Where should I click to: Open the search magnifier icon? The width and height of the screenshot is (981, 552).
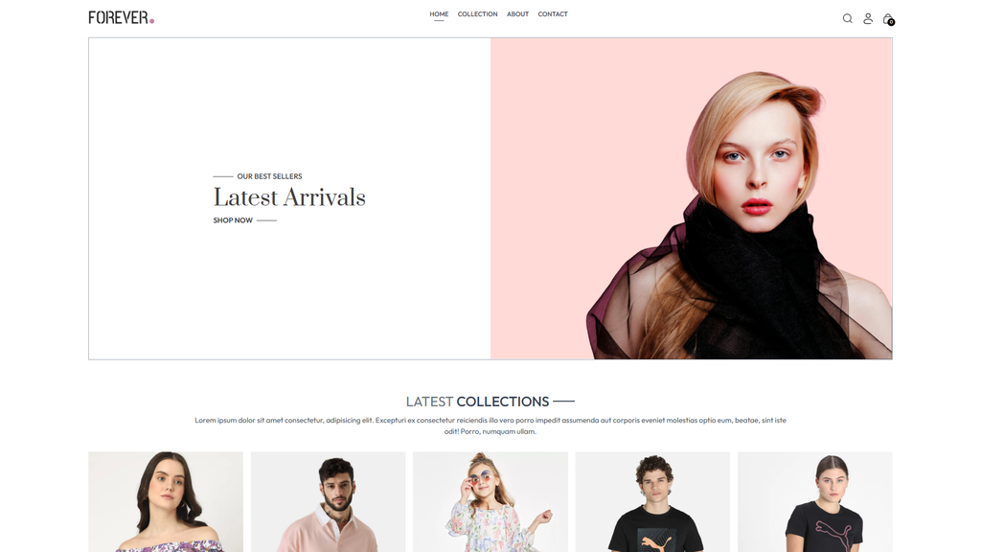[x=847, y=18]
